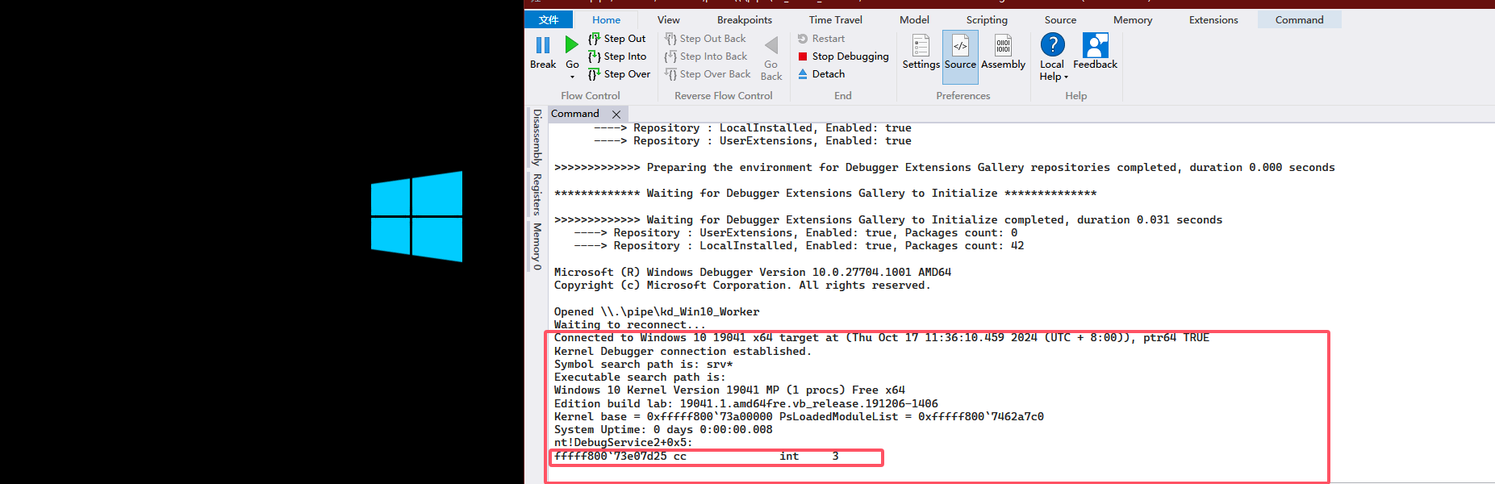Click the Step Out icon
Screen dimensions: 1495x484
tap(595, 39)
